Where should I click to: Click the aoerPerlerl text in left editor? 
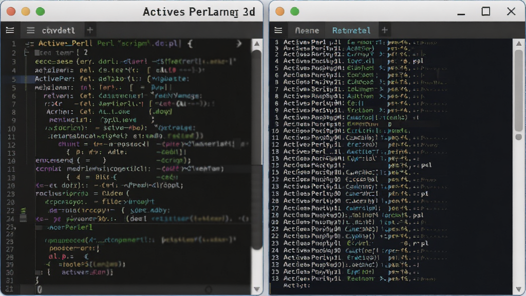(70, 228)
